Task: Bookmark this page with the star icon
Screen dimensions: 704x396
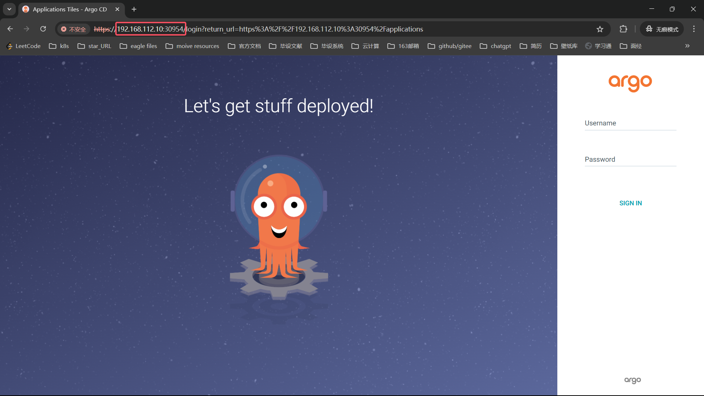Action: pyautogui.click(x=600, y=29)
